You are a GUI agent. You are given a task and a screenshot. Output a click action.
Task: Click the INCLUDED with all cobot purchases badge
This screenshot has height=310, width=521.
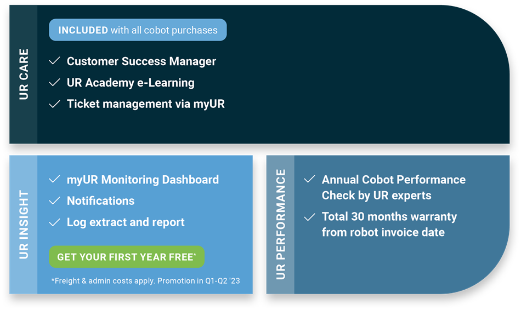pos(138,30)
